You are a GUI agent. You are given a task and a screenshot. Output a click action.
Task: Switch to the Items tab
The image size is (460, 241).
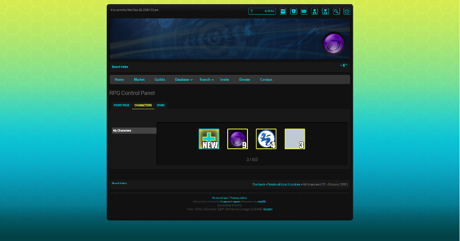click(x=161, y=105)
